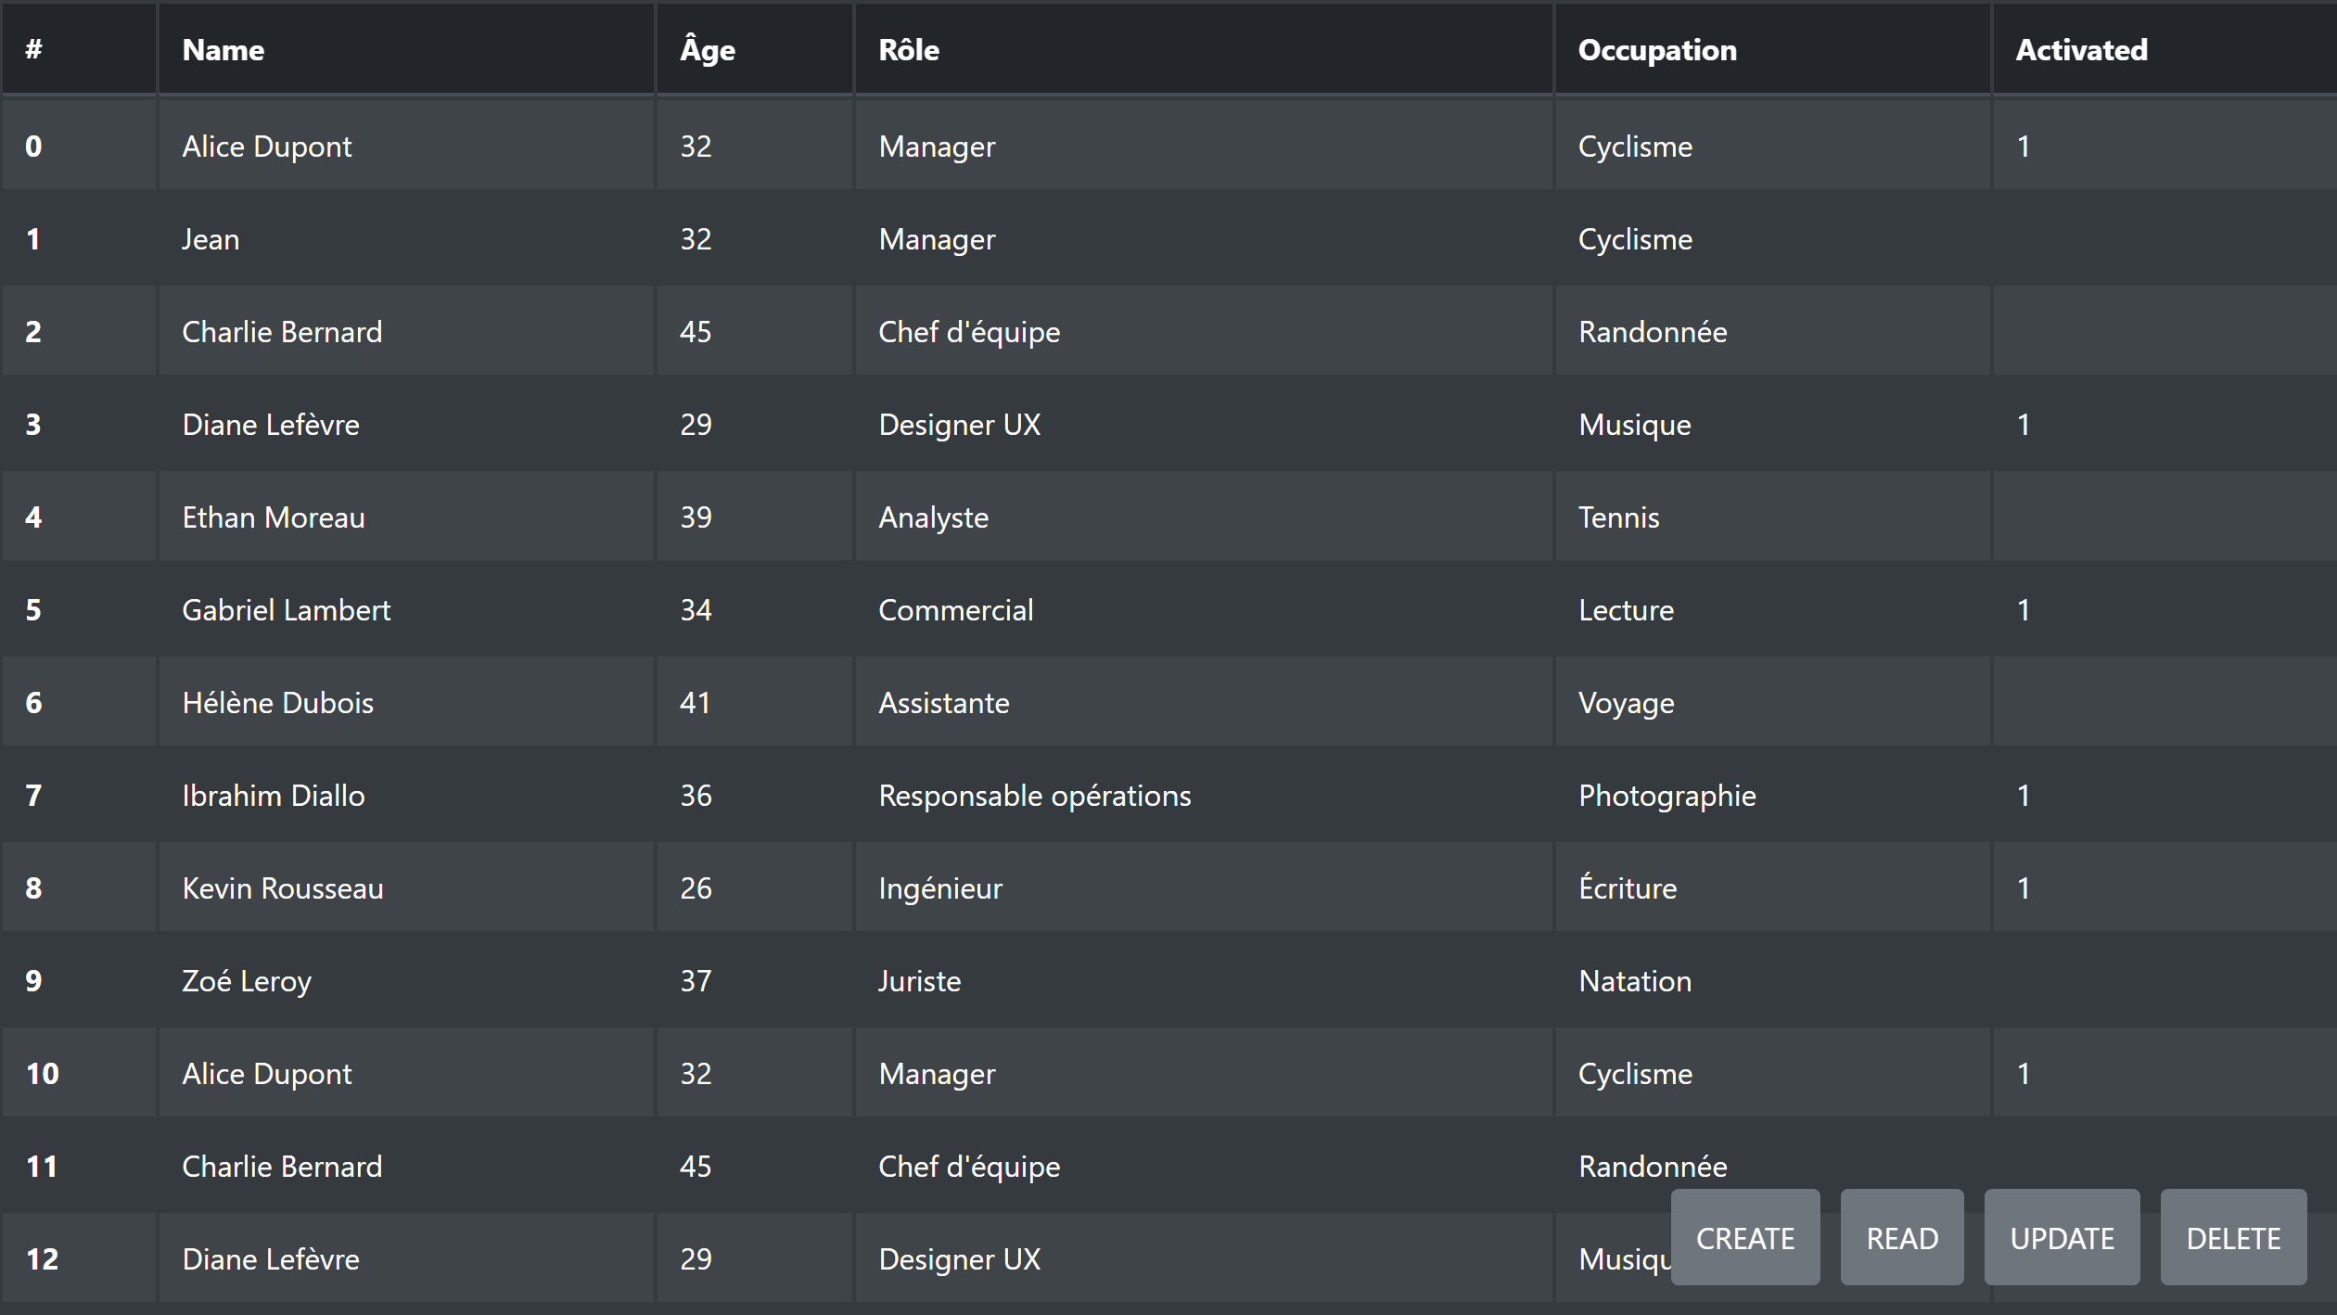Click the CREATE button
The height and width of the screenshot is (1315, 2337).
(1744, 1237)
